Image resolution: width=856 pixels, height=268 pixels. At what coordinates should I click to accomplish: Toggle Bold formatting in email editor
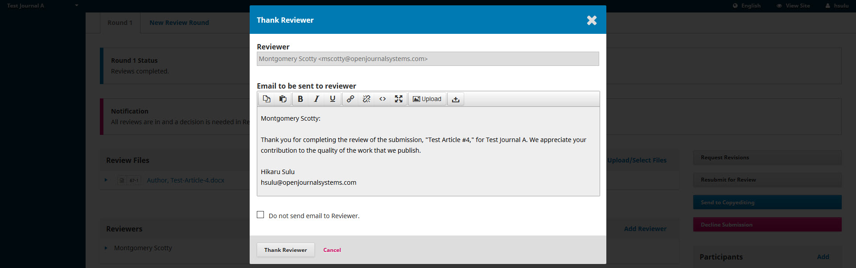[x=300, y=99]
